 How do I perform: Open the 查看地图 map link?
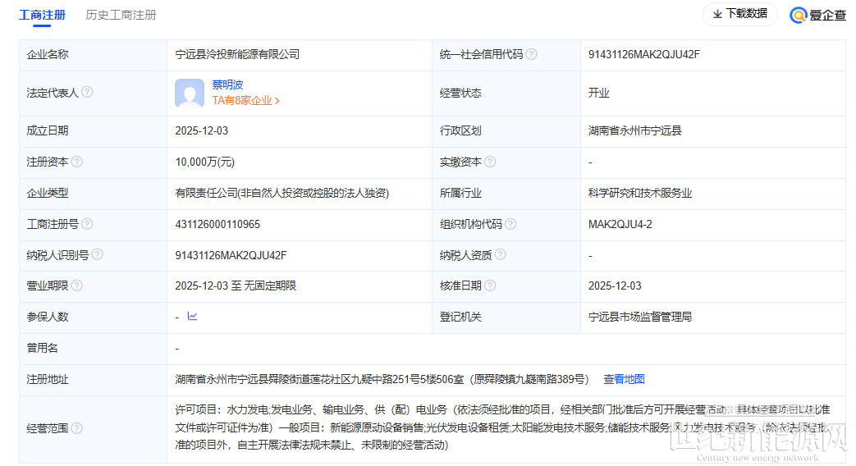pos(624,379)
